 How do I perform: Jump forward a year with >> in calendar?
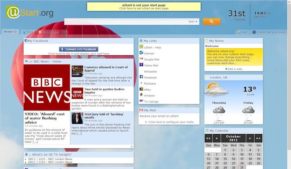(x=258, y=138)
